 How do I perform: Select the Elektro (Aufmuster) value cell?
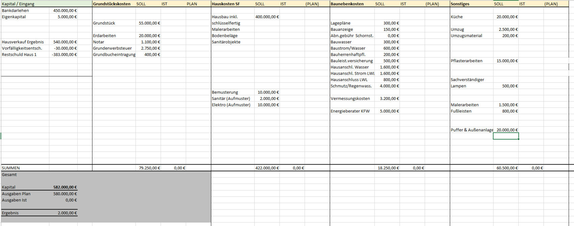tap(268, 105)
